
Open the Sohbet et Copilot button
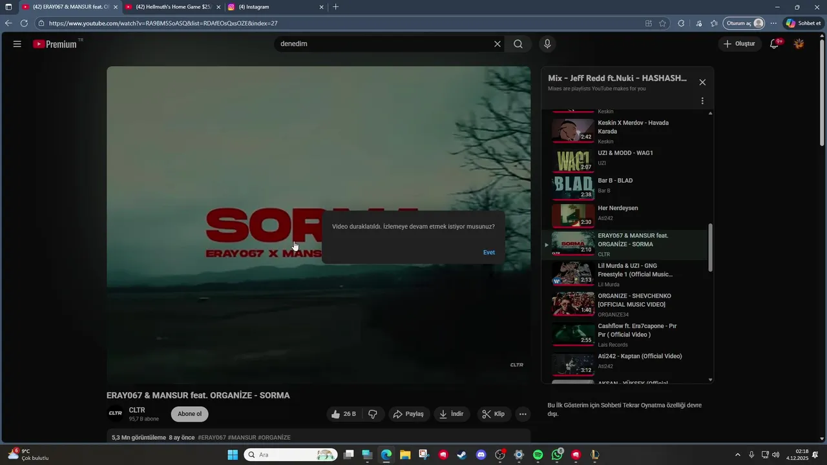click(x=804, y=23)
